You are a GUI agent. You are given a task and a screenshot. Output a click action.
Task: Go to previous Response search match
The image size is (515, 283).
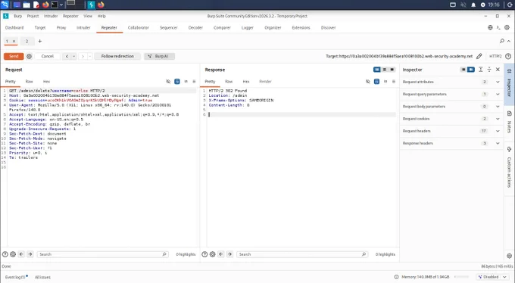pos(221,254)
